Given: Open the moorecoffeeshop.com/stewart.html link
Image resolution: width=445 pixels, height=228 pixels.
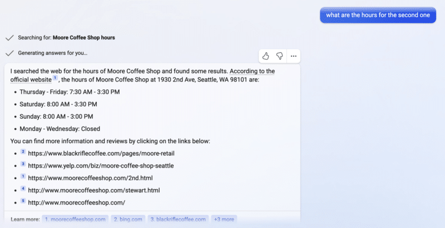Looking at the screenshot, I should click(x=94, y=190).
